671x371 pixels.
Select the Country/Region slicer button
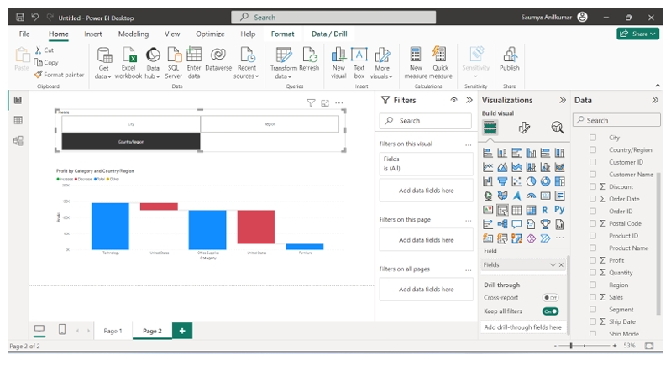pyautogui.click(x=131, y=142)
